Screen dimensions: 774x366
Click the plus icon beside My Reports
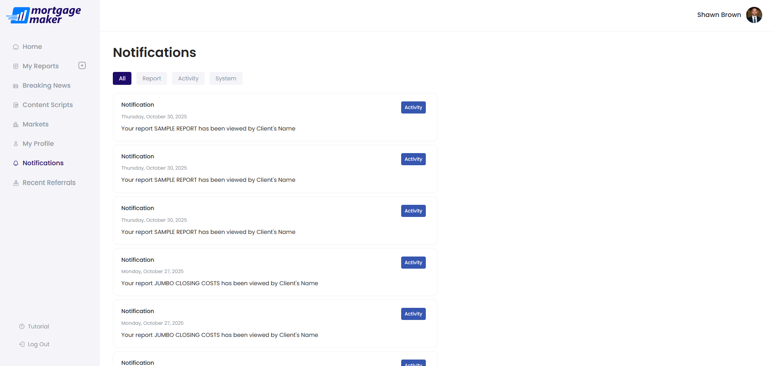tap(82, 65)
